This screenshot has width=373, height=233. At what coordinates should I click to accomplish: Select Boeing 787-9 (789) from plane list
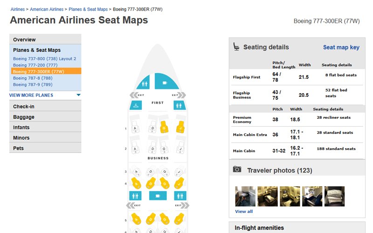point(33,85)
